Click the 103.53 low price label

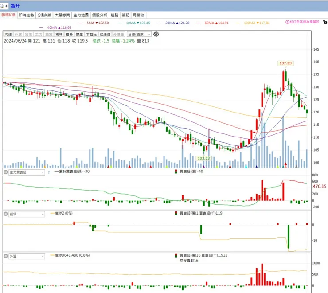[203, 158]
